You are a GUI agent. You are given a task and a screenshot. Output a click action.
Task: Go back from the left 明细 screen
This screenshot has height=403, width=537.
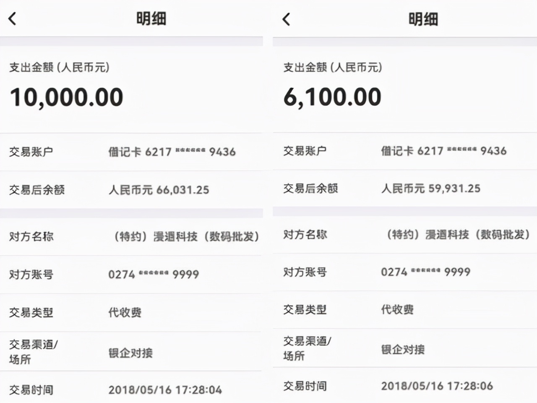coord(13,18)
